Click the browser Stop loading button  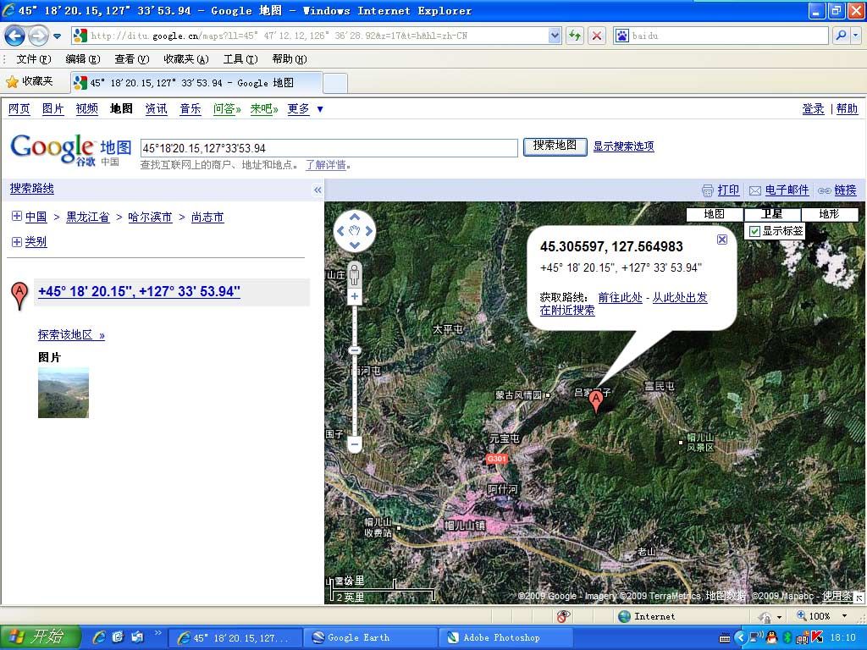click(597, 36)
